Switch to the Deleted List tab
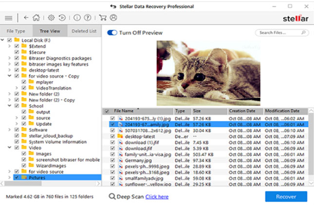 84,31
